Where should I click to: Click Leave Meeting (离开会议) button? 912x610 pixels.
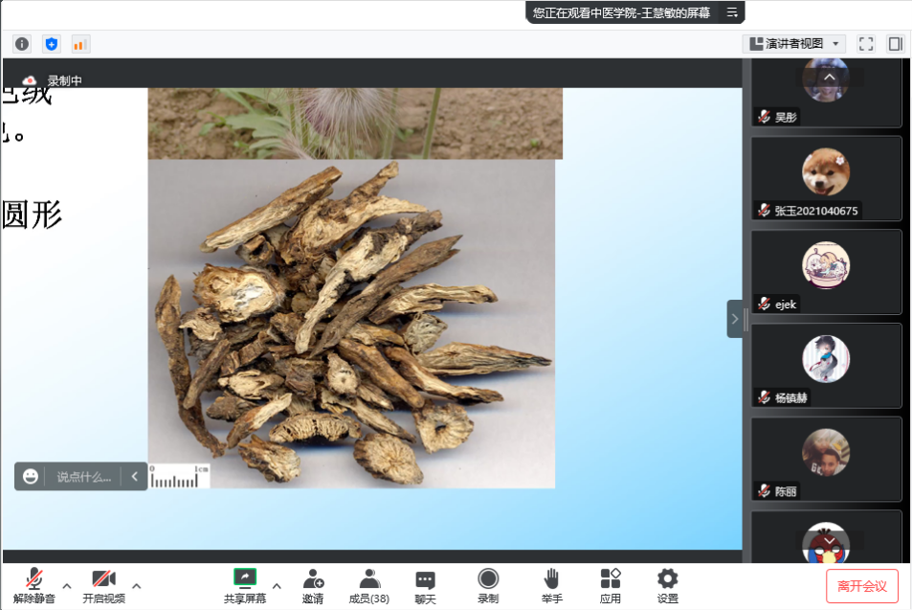click(862, 586)
